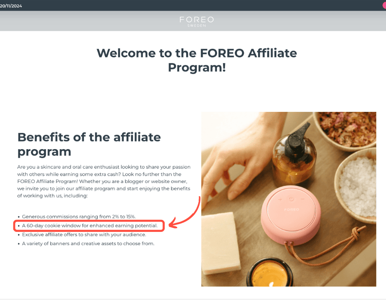The image size is (386, 300).
Task: Click the FOREO Sweden logo in header
Action: [x=196, y=21]
